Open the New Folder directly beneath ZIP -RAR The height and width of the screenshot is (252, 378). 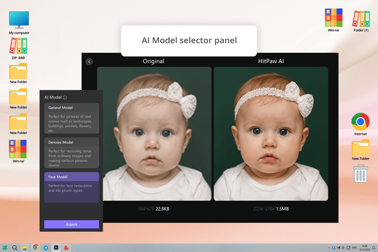pos(18,73)
